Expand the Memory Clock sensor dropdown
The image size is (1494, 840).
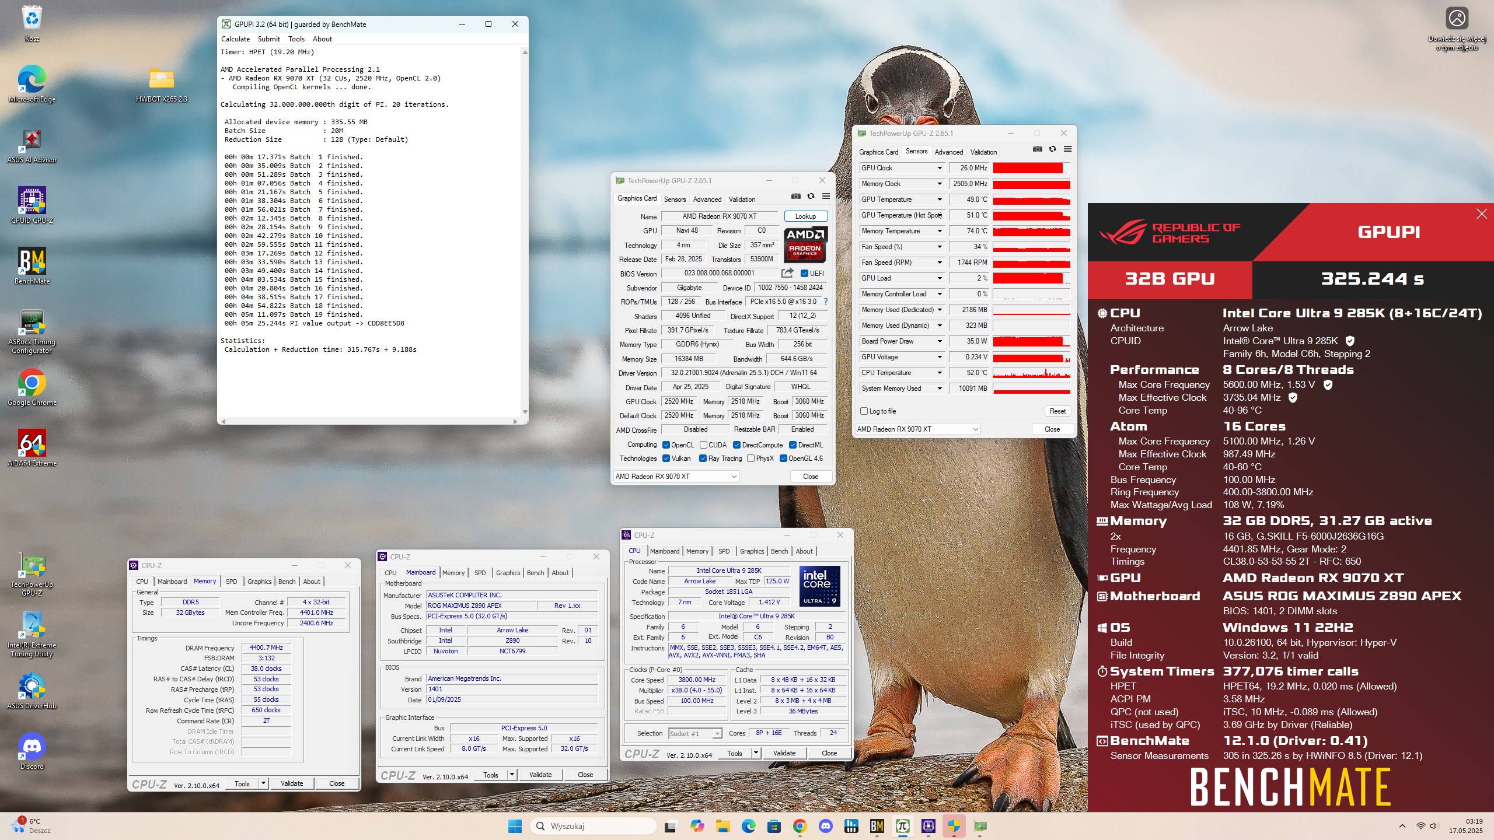[x=939, y=184]
